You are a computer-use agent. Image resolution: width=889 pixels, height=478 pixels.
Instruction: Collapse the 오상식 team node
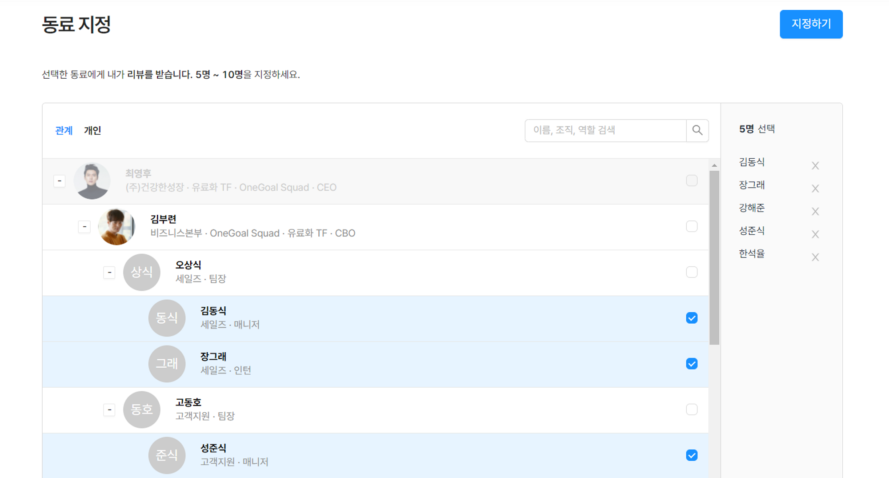[109, 272]
